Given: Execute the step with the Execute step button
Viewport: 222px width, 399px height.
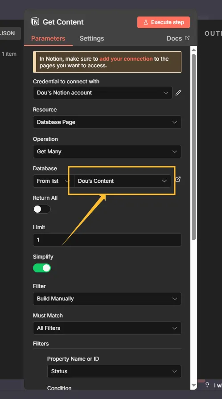Looking at the screenshot, I should [x=164, y=22].
